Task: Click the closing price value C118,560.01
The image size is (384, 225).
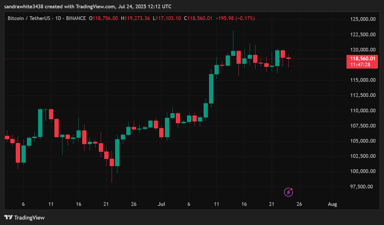Action: (x=198, y=18)
